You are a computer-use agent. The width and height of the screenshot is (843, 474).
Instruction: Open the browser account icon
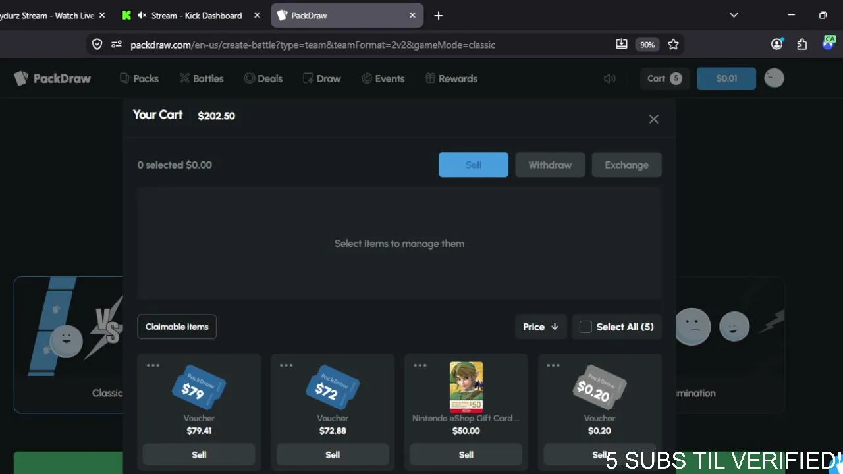[x=777, y=44]
